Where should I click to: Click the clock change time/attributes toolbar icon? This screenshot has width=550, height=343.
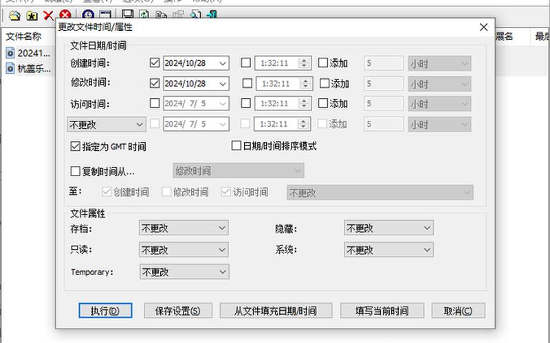point(88,14)
